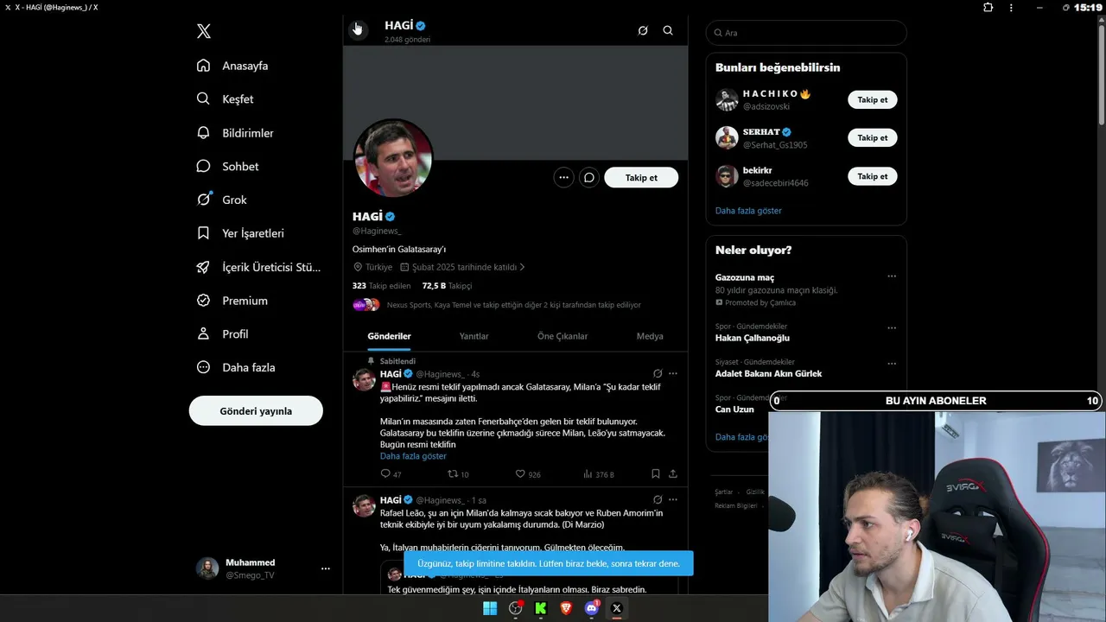Follow the bekirkr account
Screen dimensions: 1106x622
coord(873,176)
